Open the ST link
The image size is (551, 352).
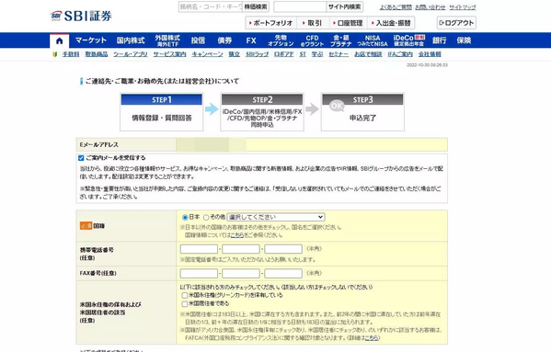tap(303, 54)
